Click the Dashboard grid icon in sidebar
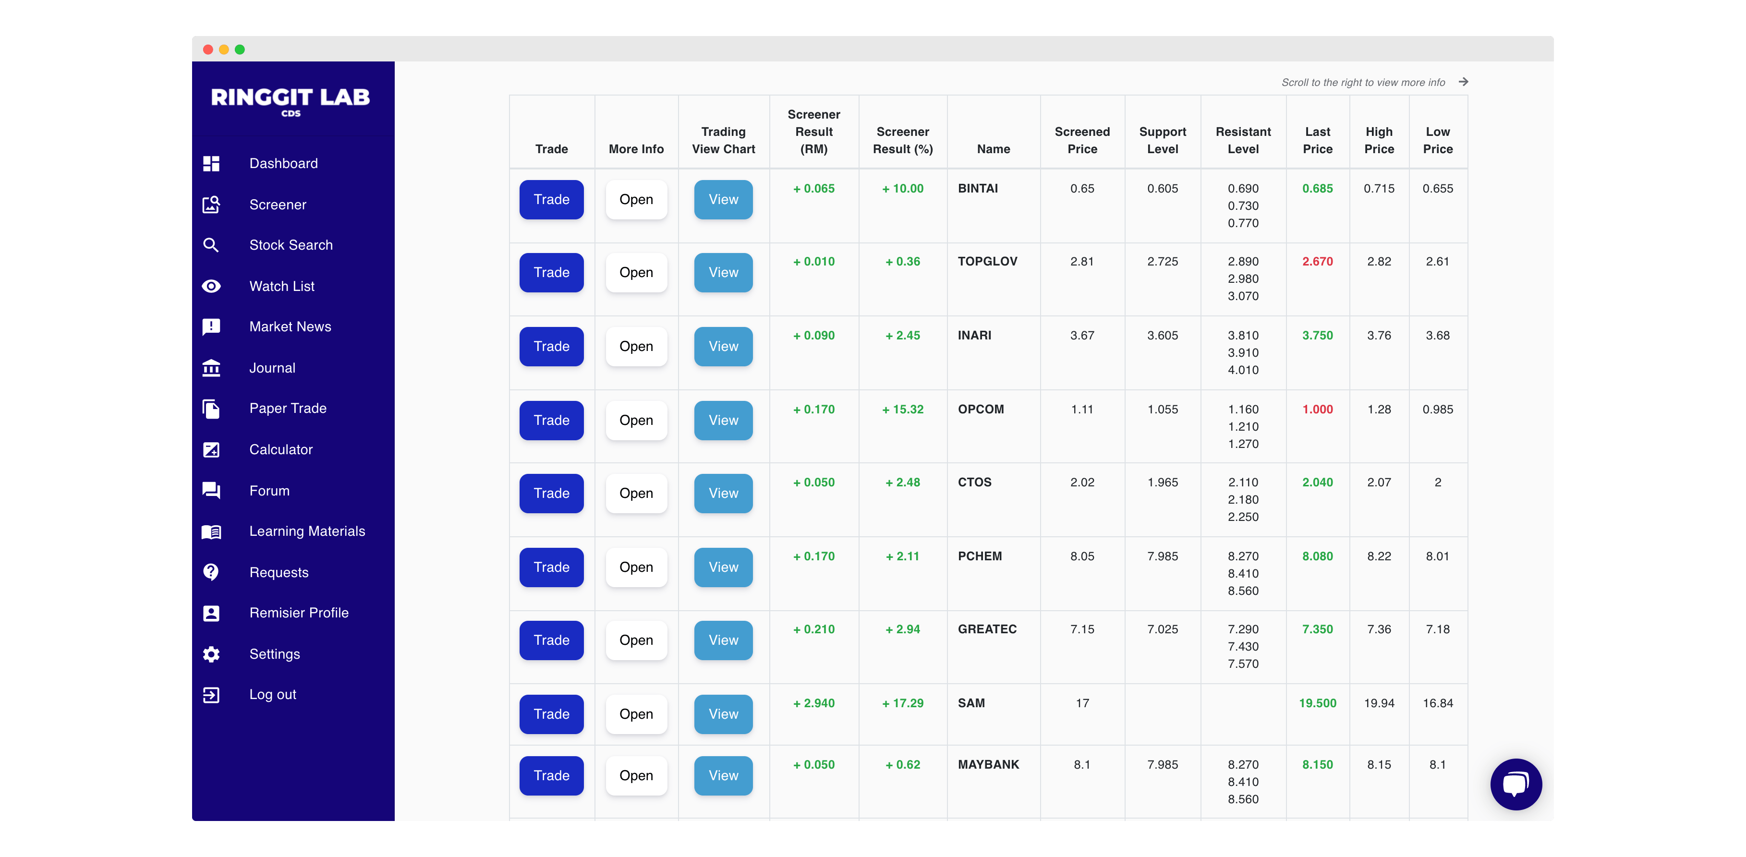The height and width of the screenshot is (857, 1746). pos(211,163)
